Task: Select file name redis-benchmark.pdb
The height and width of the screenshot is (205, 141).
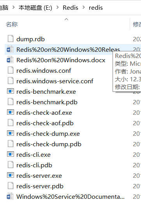Action: [47, 102]
